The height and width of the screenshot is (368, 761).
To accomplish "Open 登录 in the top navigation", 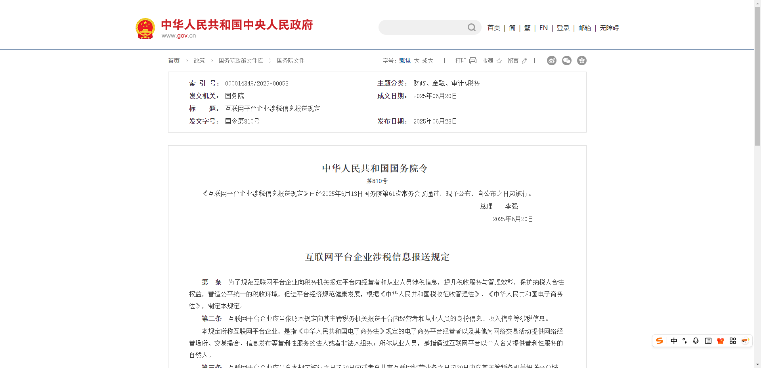I will point(563,28).
